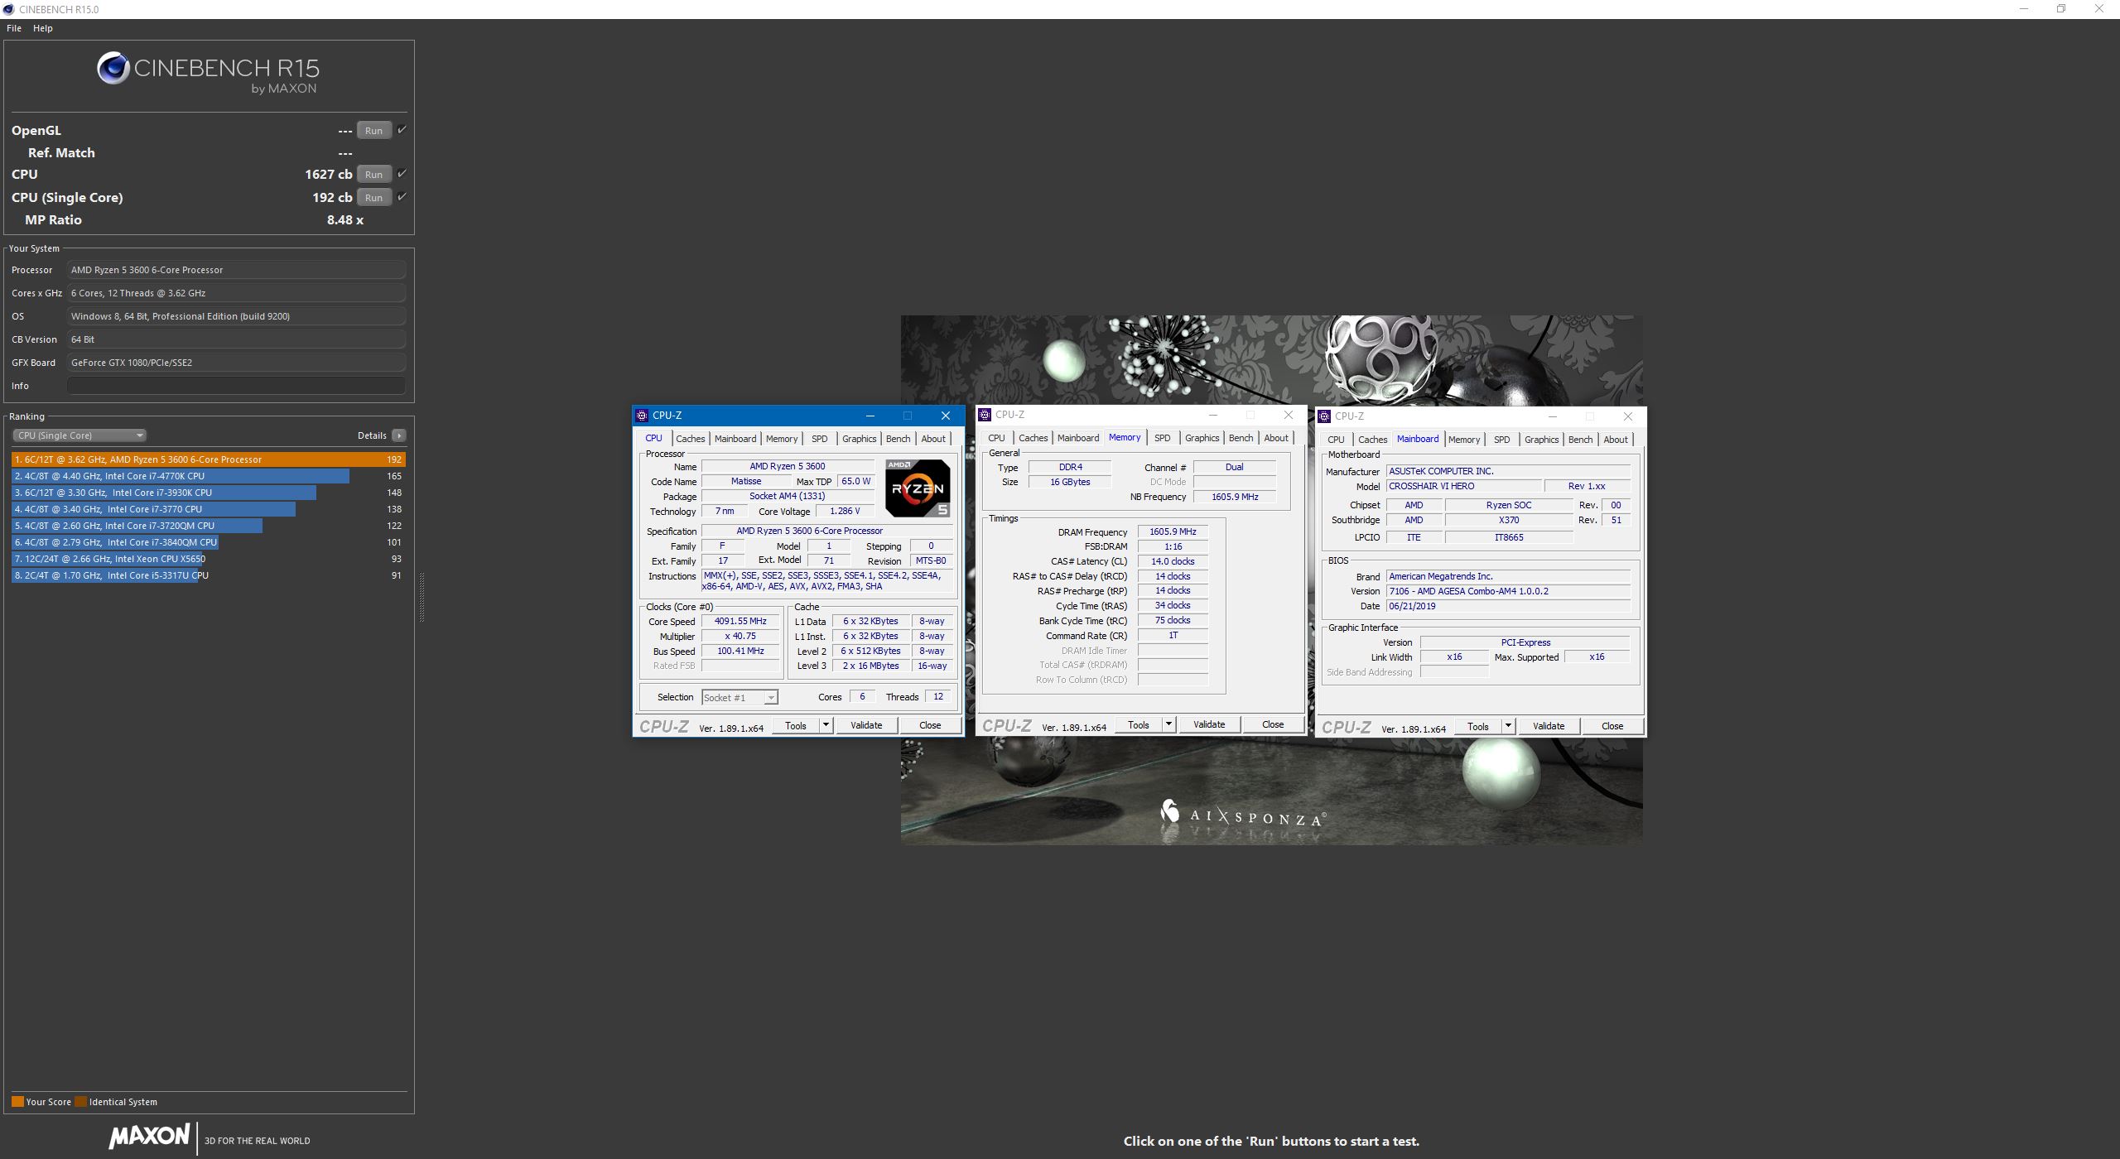Toggle the CPU test checkbox
Viewport: 2120px width, 1159px height.
pos(402,174)
